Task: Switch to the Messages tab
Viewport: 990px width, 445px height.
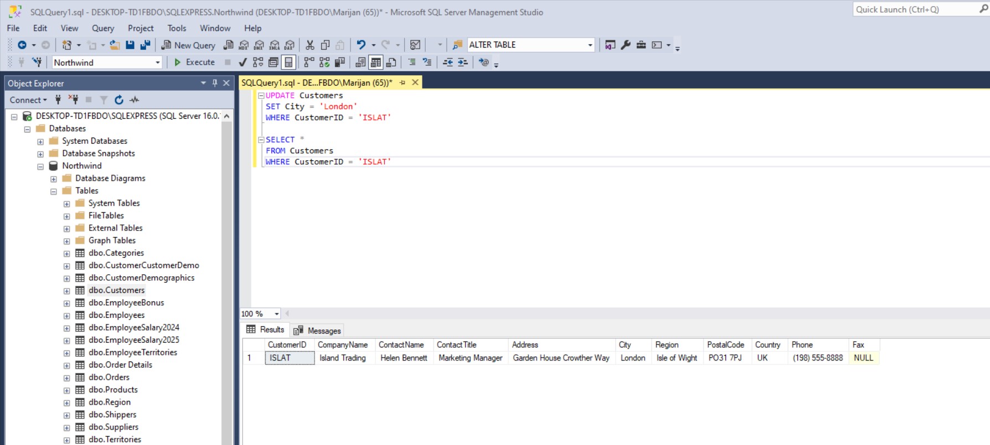Action: tap(317, 331)
